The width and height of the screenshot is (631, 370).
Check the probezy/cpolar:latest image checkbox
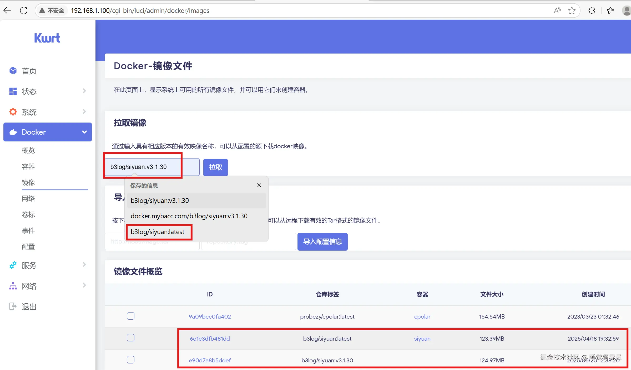point(131,316)
